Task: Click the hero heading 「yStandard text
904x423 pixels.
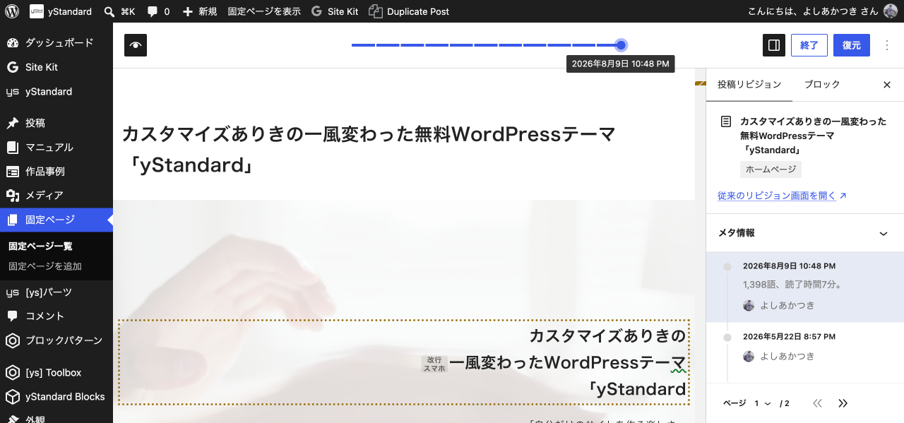Action: tap(636, 389)
